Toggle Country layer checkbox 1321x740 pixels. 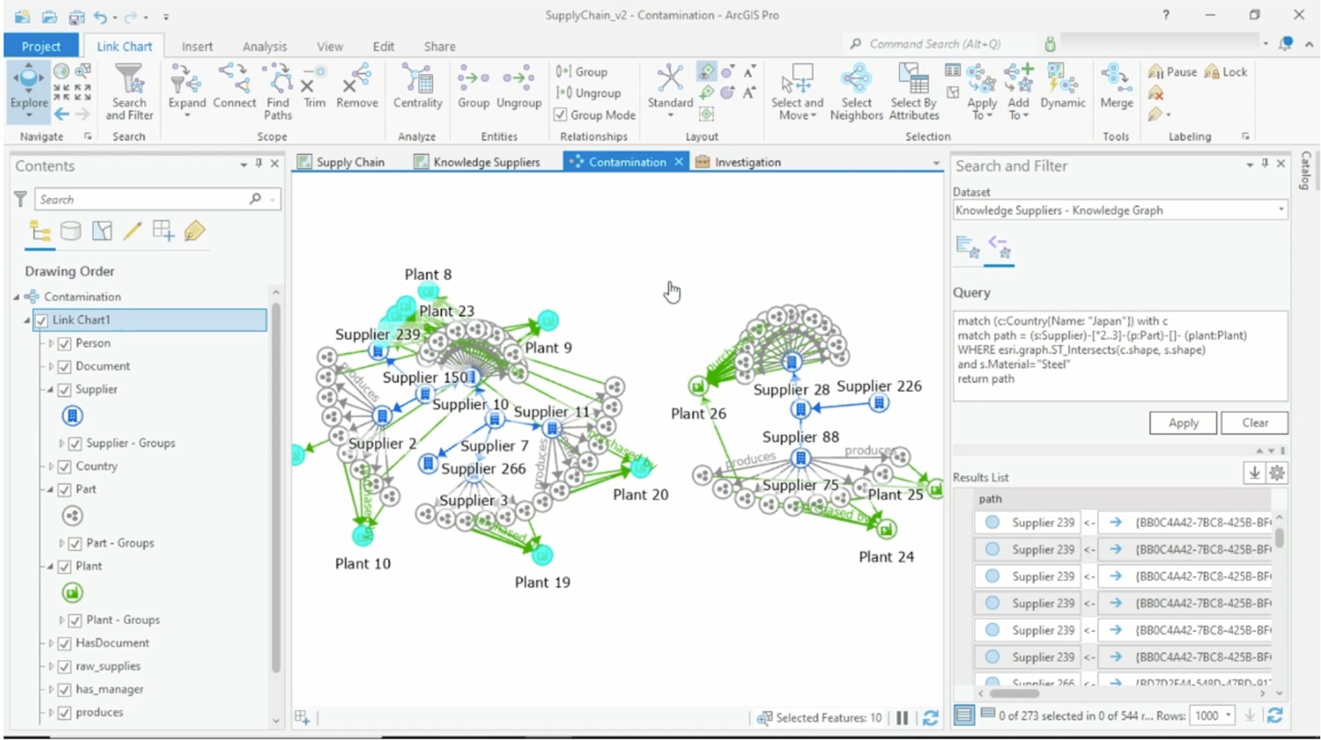(64, 467)
